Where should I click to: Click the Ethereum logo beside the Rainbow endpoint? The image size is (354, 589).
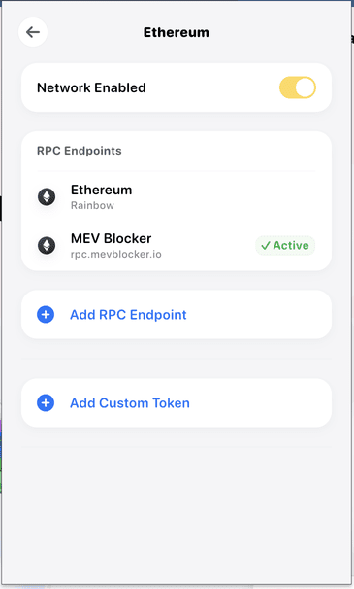coord(47,196)
